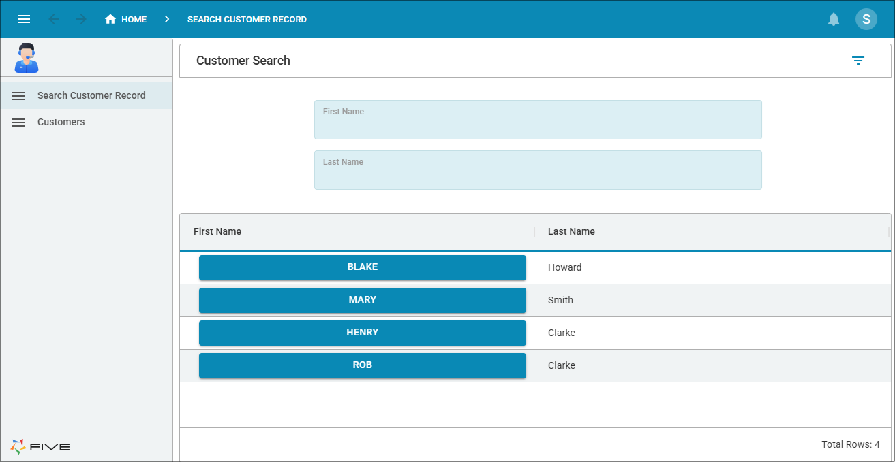Click the Total Rows: 4 text
The width and height of the screenshot is (895, 462).
tap(851, 444)
